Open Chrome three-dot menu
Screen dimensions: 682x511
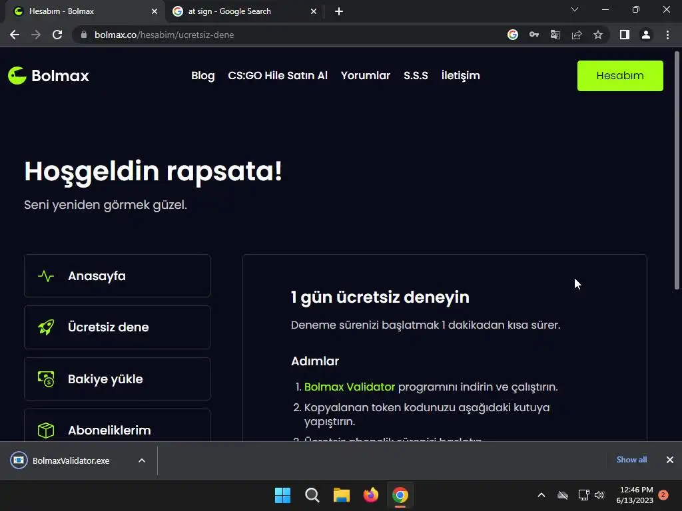coord(667,35)
